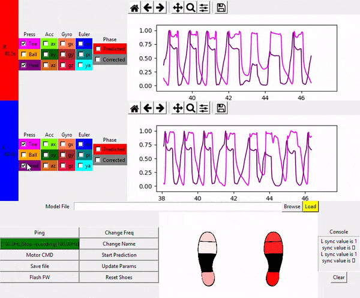Clear the Console output

pyautogui.click(x=338, y=278)
